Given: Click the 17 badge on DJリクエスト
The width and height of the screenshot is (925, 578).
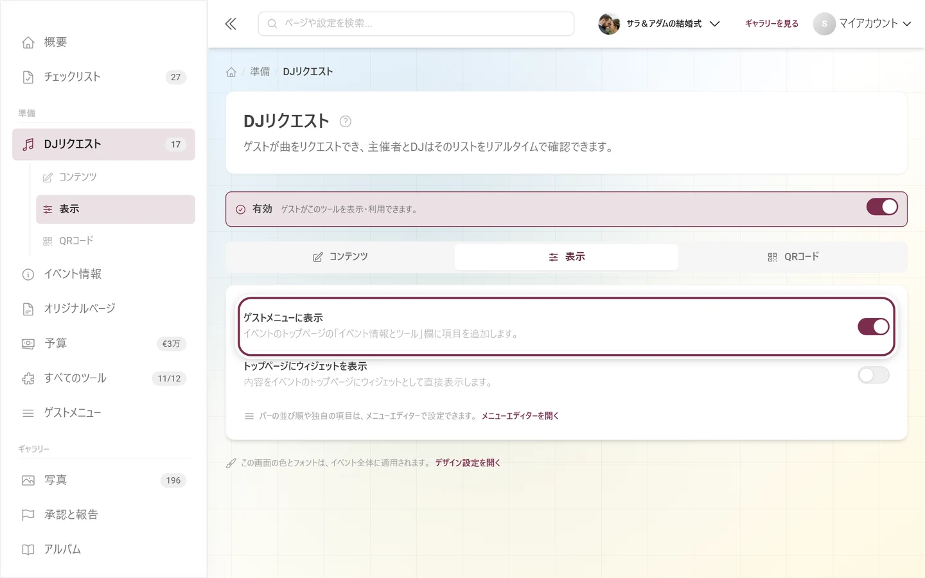Looking at the screenshot, I should tap(175, 144).
